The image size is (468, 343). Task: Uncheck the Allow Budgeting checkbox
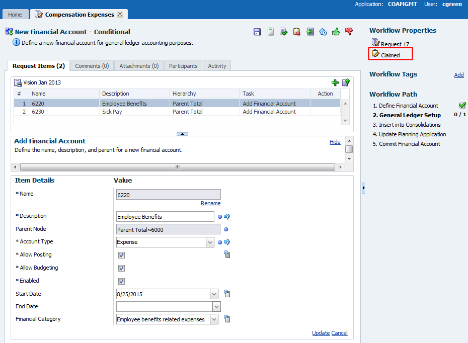coord(121,268)
